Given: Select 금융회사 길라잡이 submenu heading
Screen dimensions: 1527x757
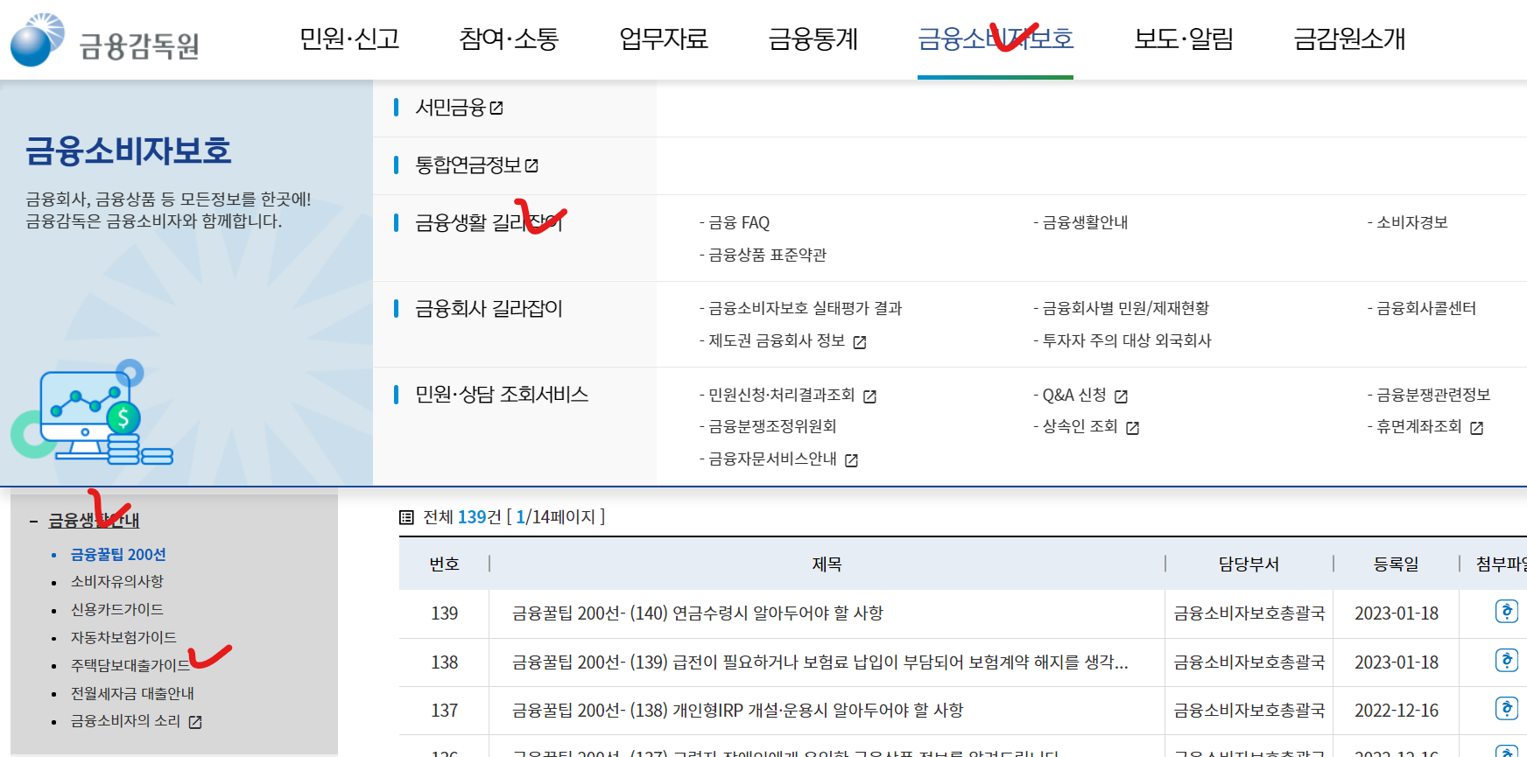Looking at the screenshot, I should pos(489,309).
